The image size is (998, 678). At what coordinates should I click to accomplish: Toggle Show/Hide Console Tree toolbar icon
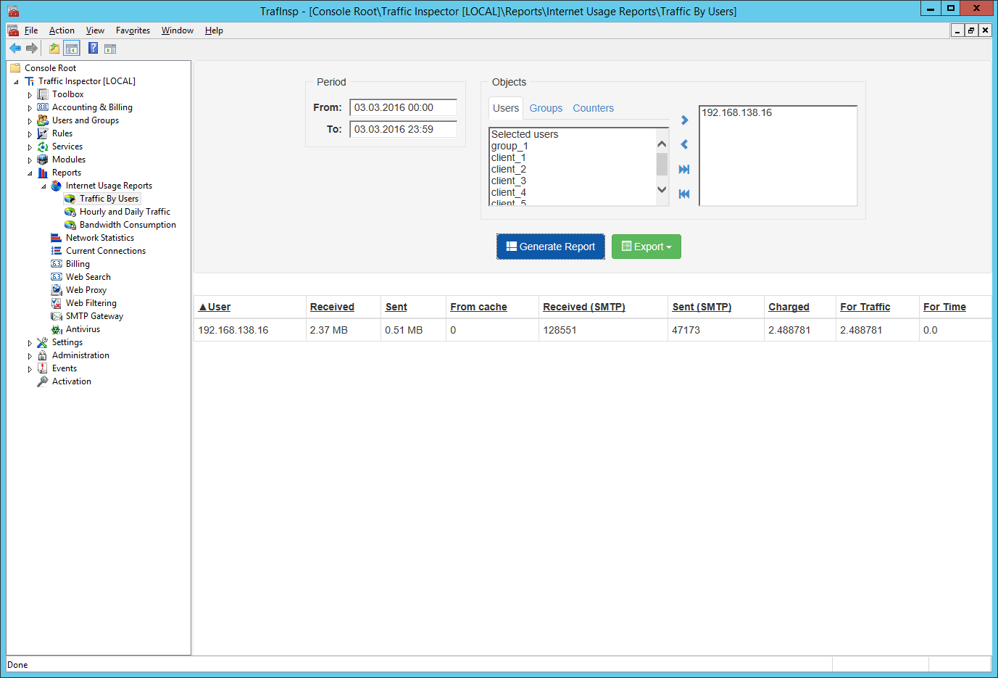coord(72,49)
